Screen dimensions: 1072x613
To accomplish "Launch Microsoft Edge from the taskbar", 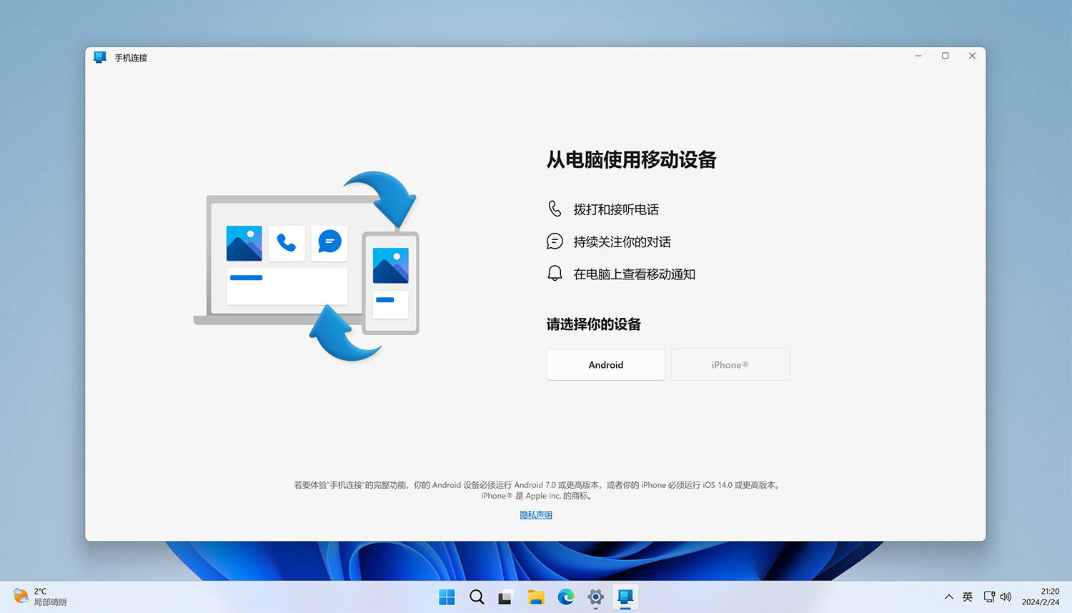I will click(x=566, y=597).
